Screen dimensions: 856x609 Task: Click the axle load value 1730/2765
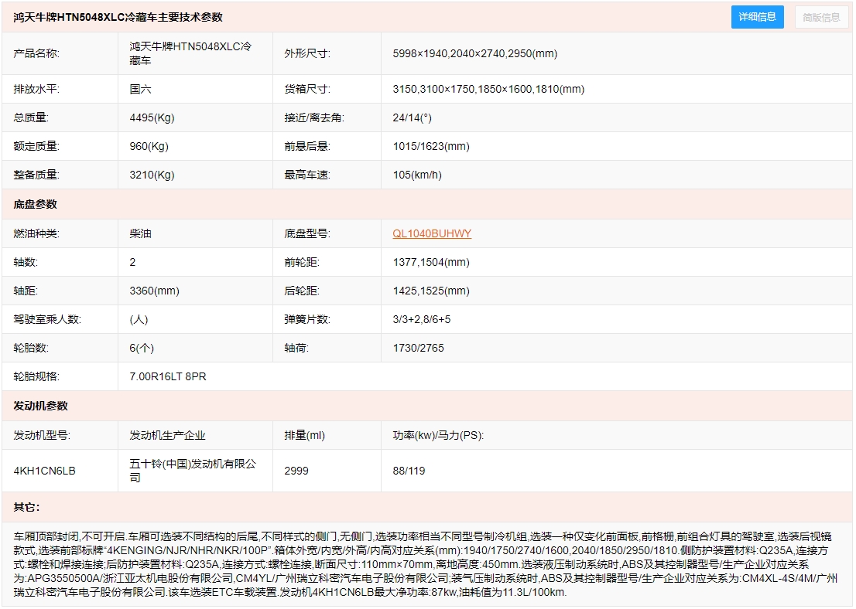coord(418,348)
